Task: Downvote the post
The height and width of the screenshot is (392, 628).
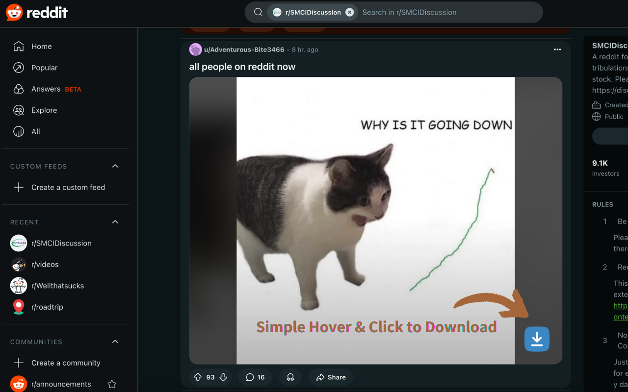Action: 223,377
